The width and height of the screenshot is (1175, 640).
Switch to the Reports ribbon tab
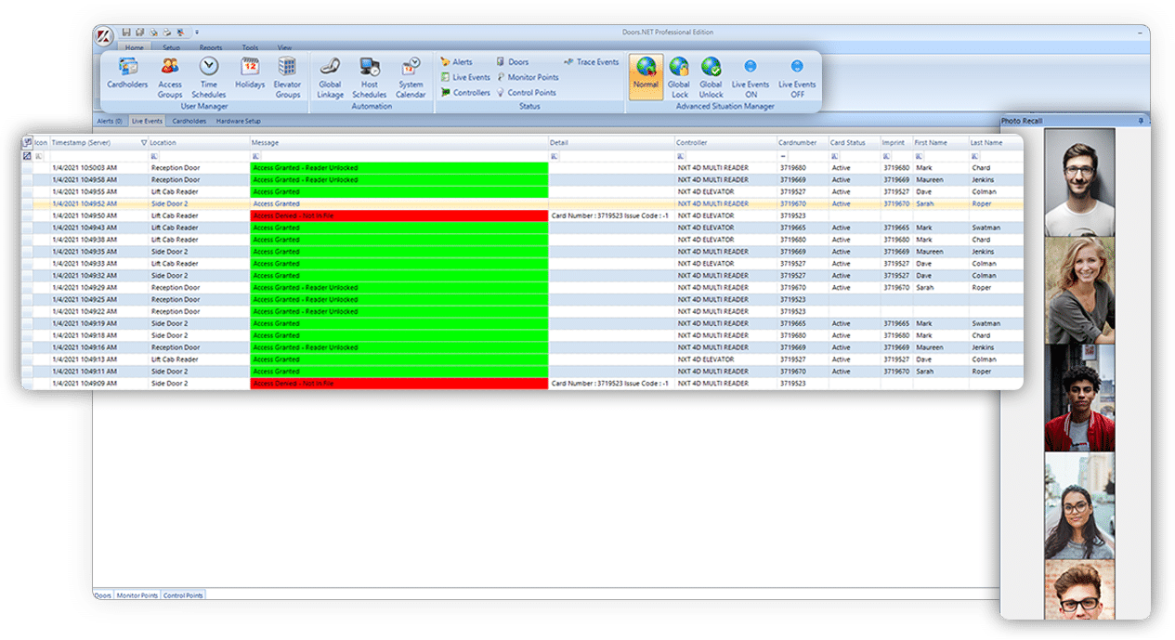pyautogui.click(x=211, y=47)
